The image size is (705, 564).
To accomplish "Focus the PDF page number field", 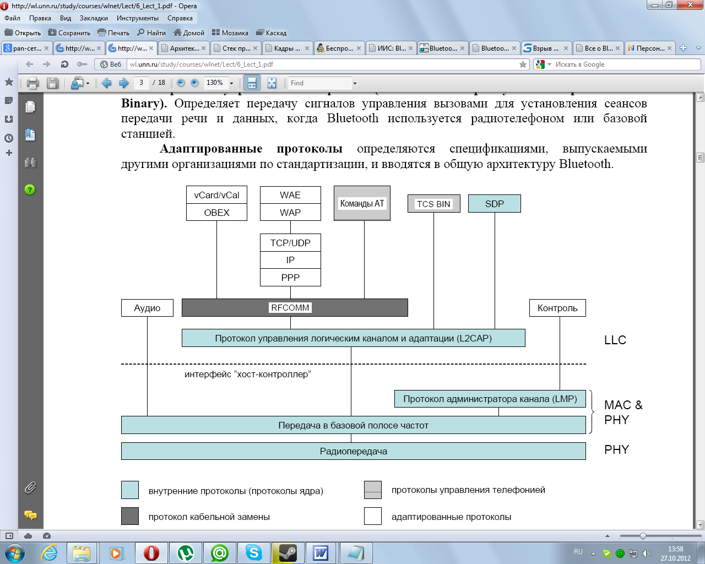I will point(142,83).
